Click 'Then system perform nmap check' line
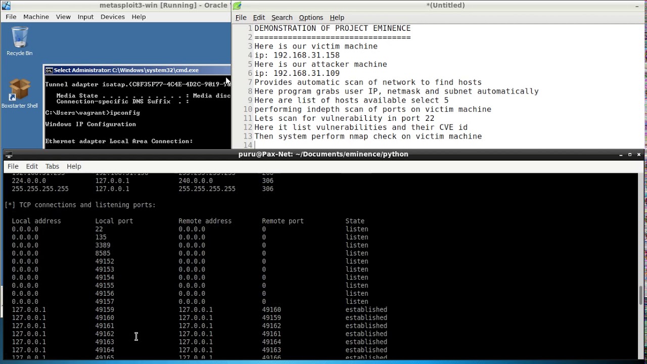The height and width of the screenshot is (364, 647). [x=368, y=136]
